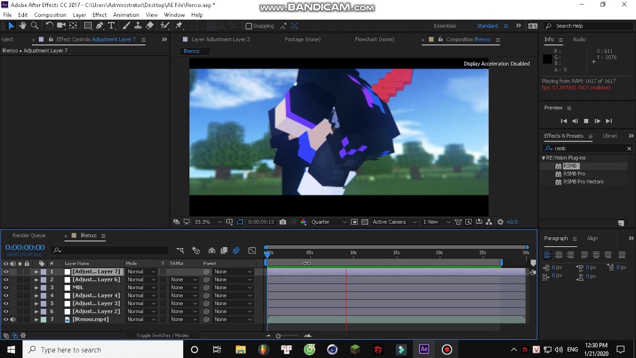This screenshot has height=358, width=636.
Task: Select the Rotation tool
Action: point(49,26)
